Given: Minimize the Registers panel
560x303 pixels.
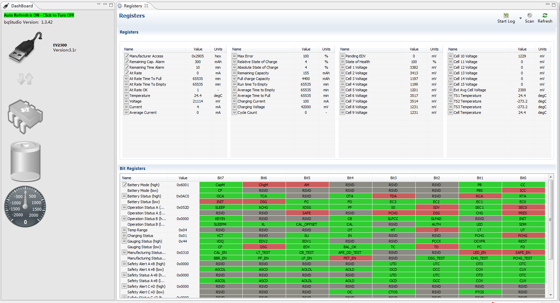Looking at the screenshot, I should [x=547, y=4].
